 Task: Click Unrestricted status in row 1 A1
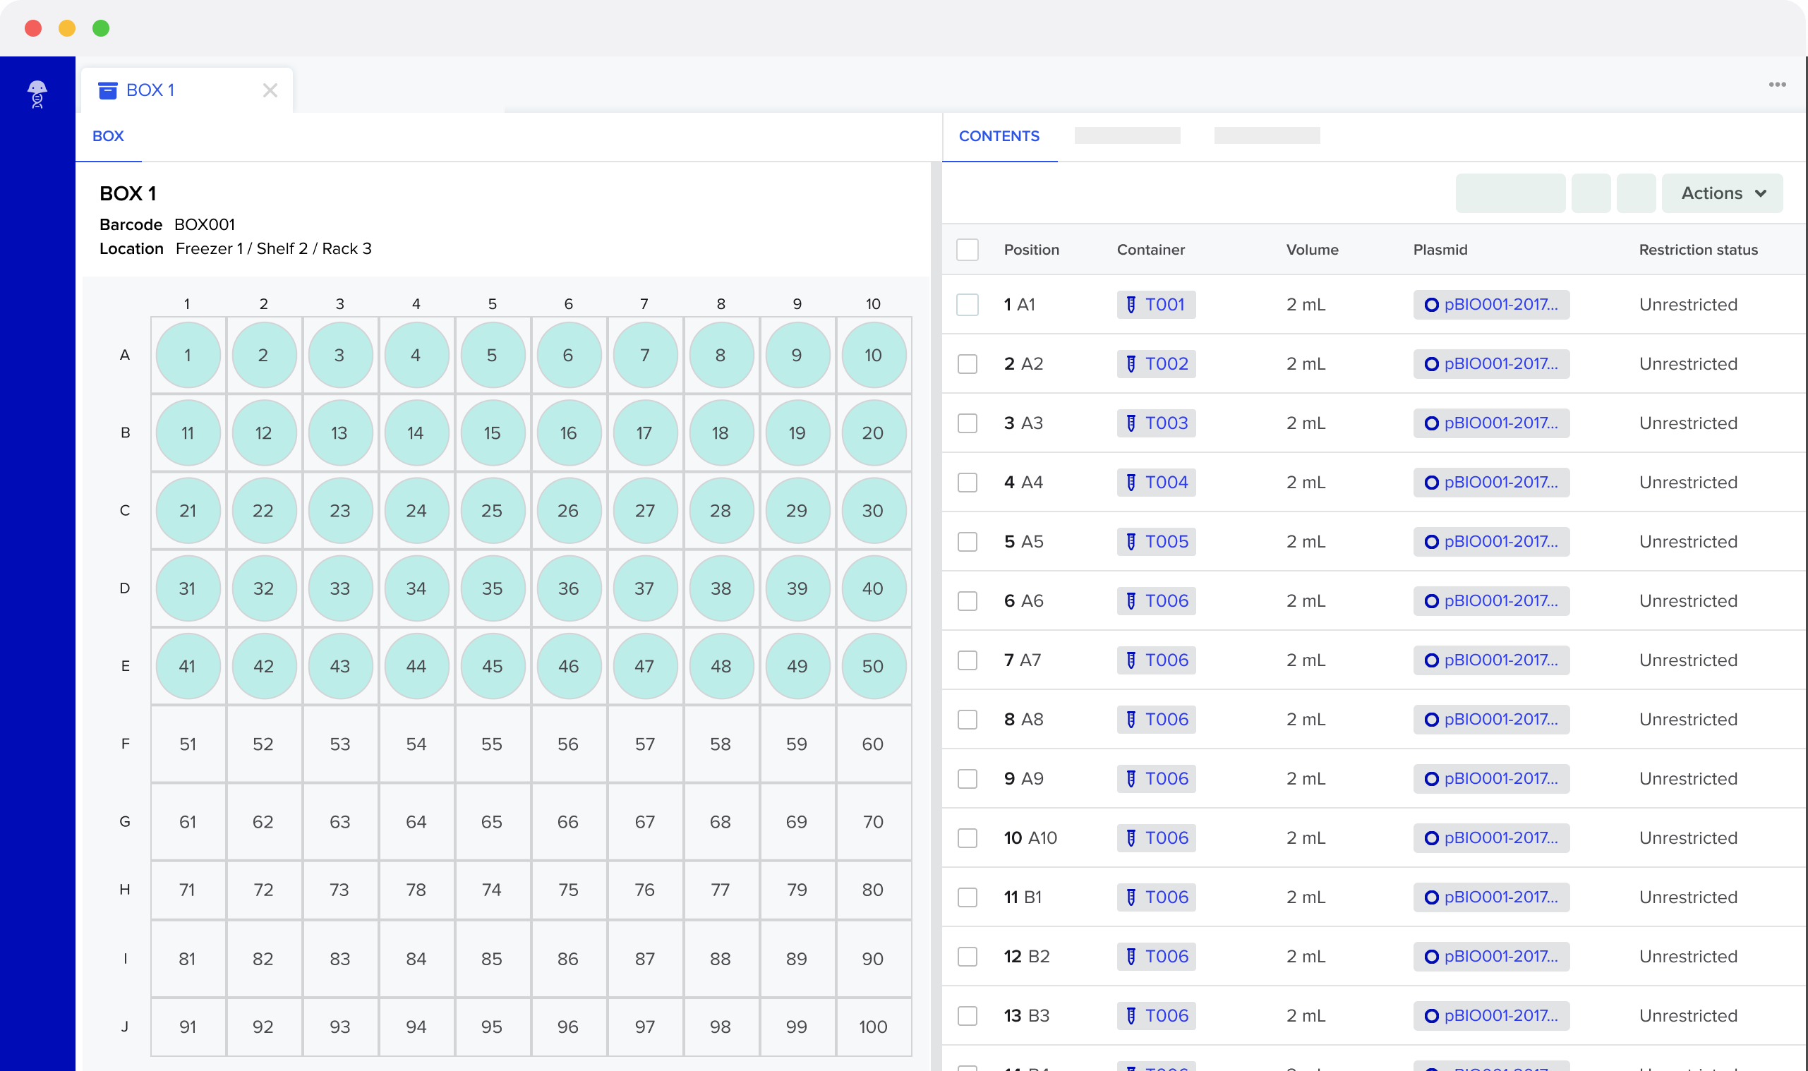(x=1688, y=305)
